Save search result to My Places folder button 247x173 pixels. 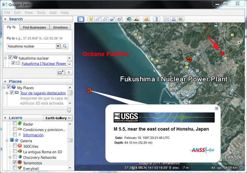click(x=61, y=72)
